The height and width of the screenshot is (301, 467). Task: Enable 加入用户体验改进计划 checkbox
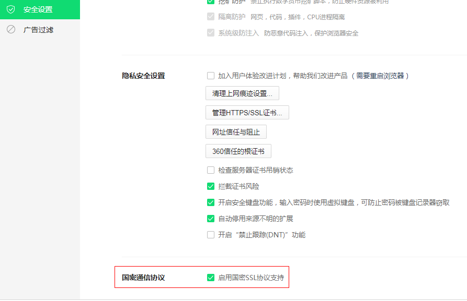tap(211, 76)
